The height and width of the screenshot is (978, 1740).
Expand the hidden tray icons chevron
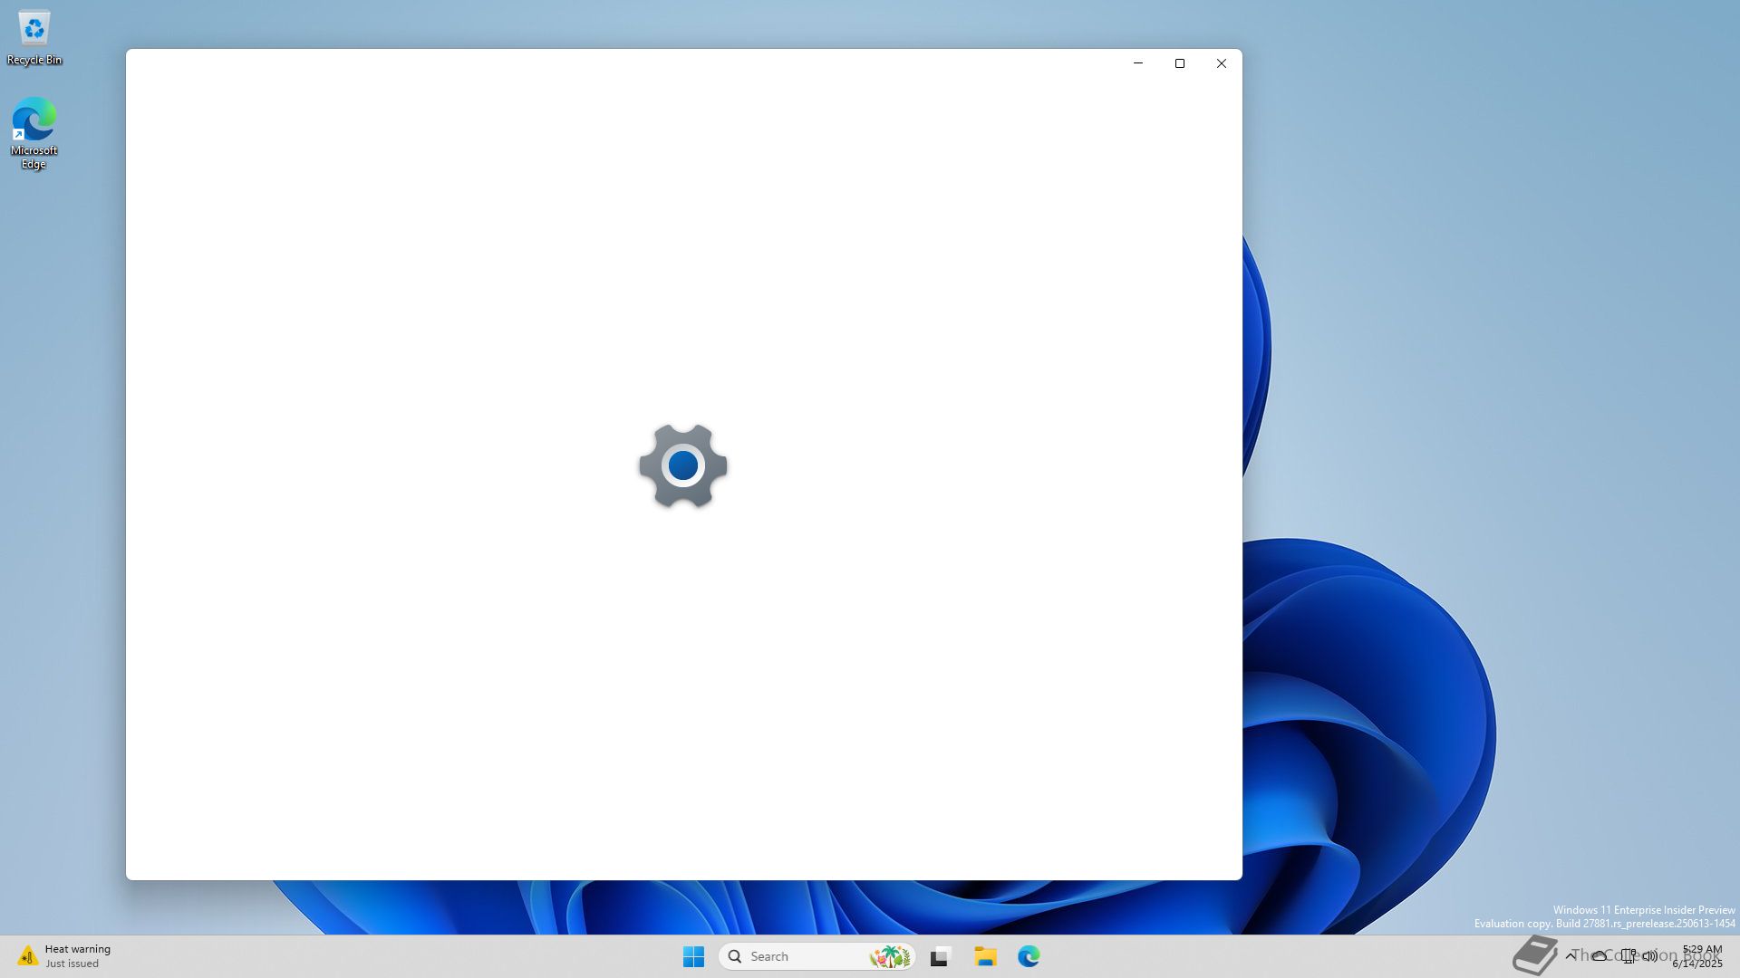[1571, 956]
